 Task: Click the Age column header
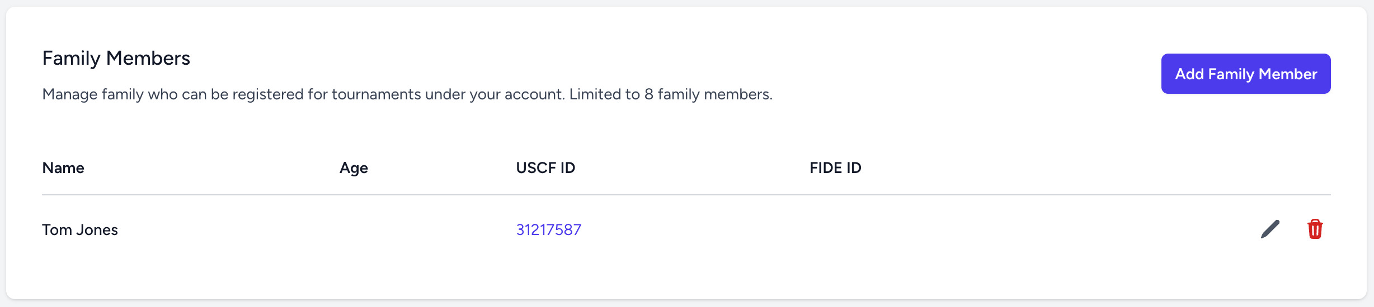(x=354, y=168)
